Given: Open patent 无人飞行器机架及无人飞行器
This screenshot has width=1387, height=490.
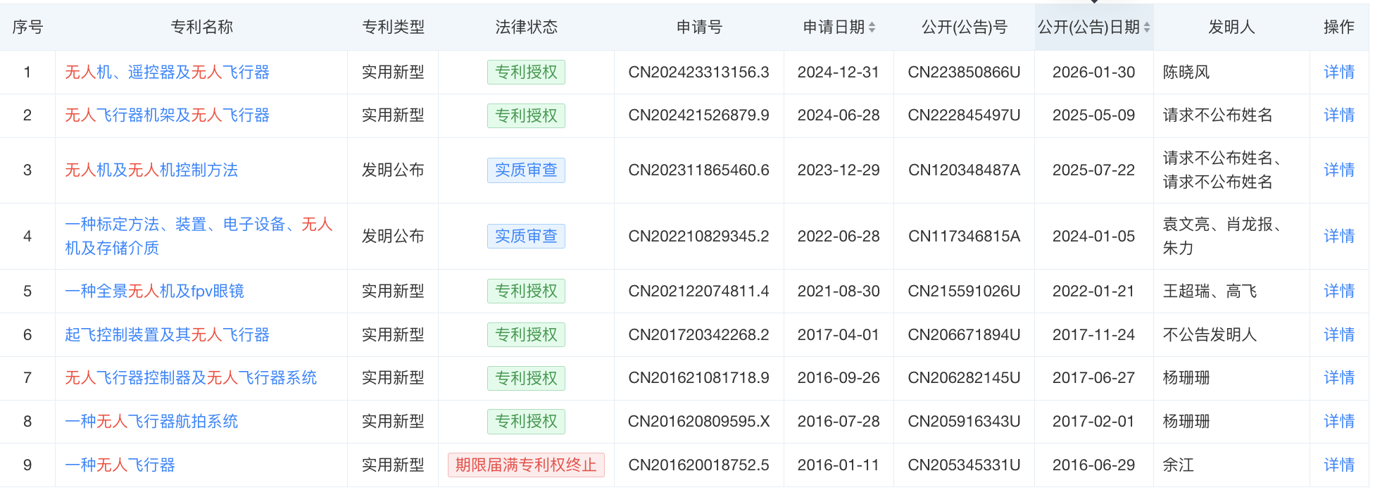Looking at the screenshot, I should click(x=167, y=115).
